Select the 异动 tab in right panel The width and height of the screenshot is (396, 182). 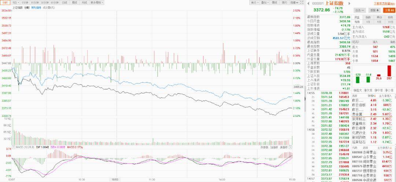click(379, 17)
